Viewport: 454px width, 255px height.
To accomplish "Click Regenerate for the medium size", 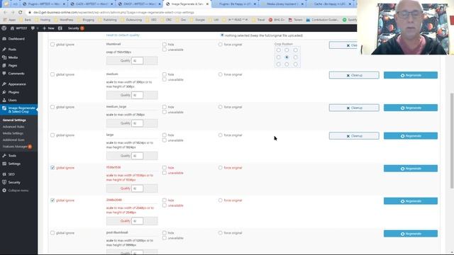I will (x=411, y=75).
